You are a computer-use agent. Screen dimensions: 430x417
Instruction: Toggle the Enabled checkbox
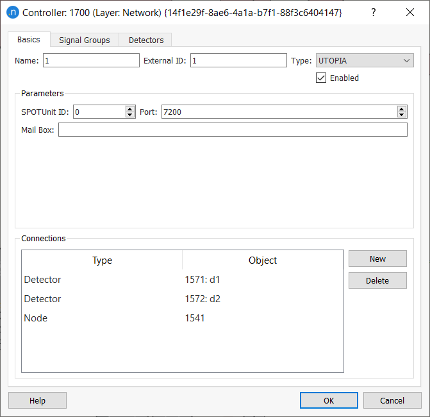[x=322, y=78]
